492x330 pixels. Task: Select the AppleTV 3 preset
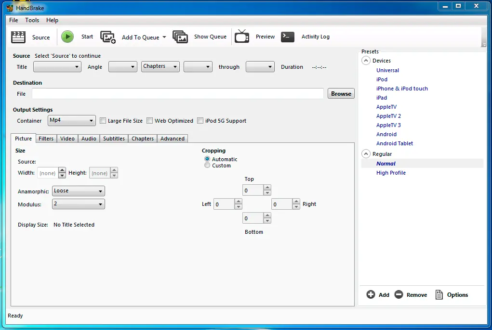388,125
